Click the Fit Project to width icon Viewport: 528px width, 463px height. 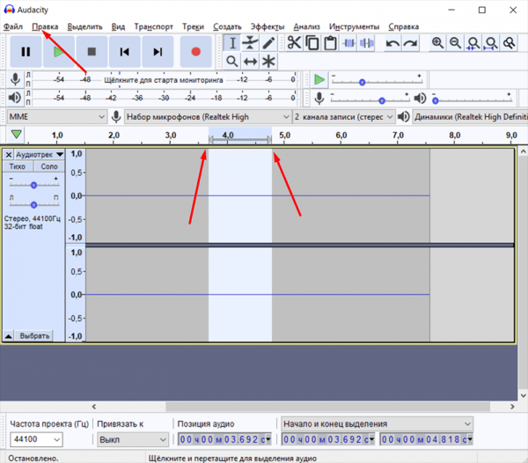point(491,43)
